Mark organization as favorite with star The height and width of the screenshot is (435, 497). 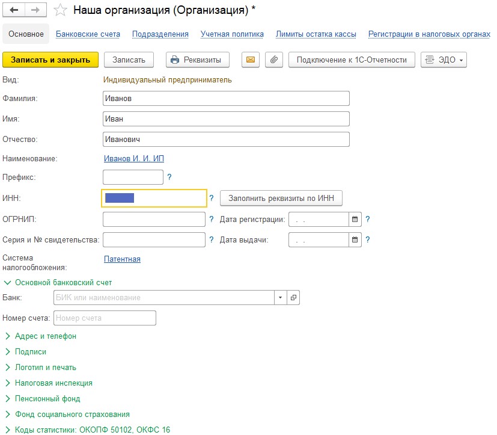[59, 10]
